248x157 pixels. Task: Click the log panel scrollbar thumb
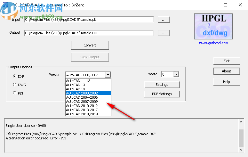click(x=241, y=138)
